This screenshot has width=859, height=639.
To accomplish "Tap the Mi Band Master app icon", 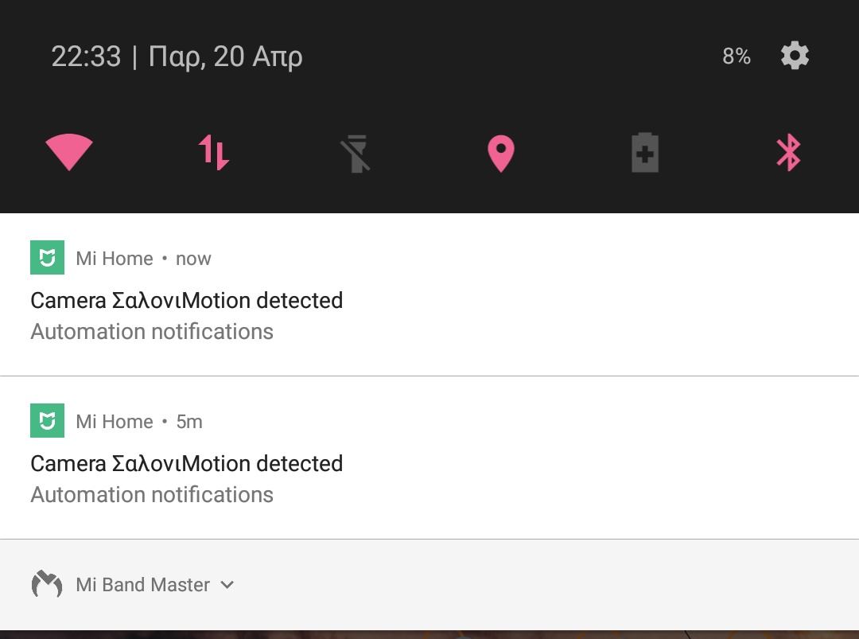I will (47, 585).
